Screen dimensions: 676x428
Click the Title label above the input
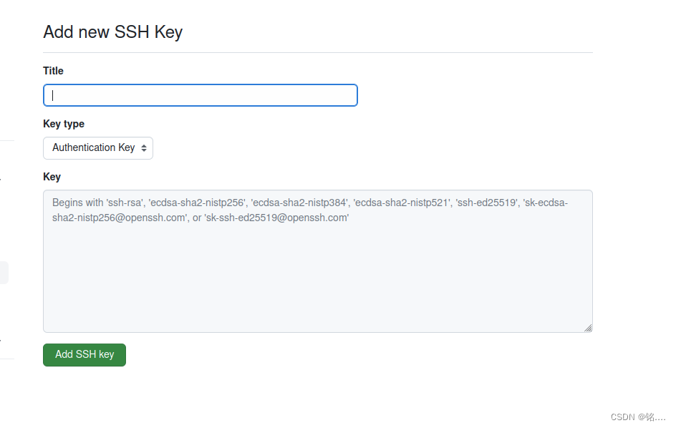pos(53,71)
